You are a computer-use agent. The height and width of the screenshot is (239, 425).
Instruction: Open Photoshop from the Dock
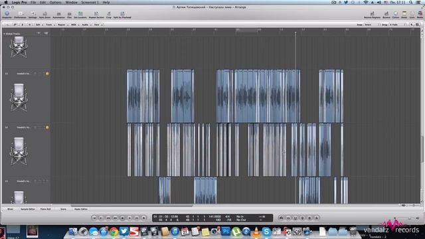(x=226, y=232)
